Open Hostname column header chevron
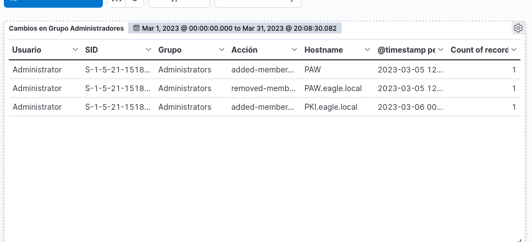 point(368,50)
